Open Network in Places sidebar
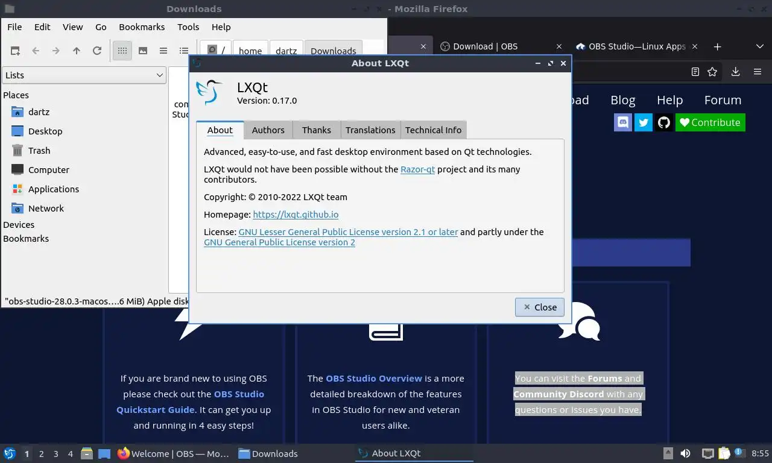772x463 pixels. pos(46,209)
